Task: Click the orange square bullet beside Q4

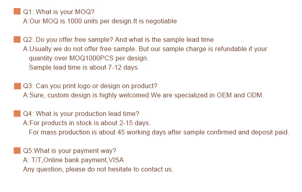Action: 17,114
